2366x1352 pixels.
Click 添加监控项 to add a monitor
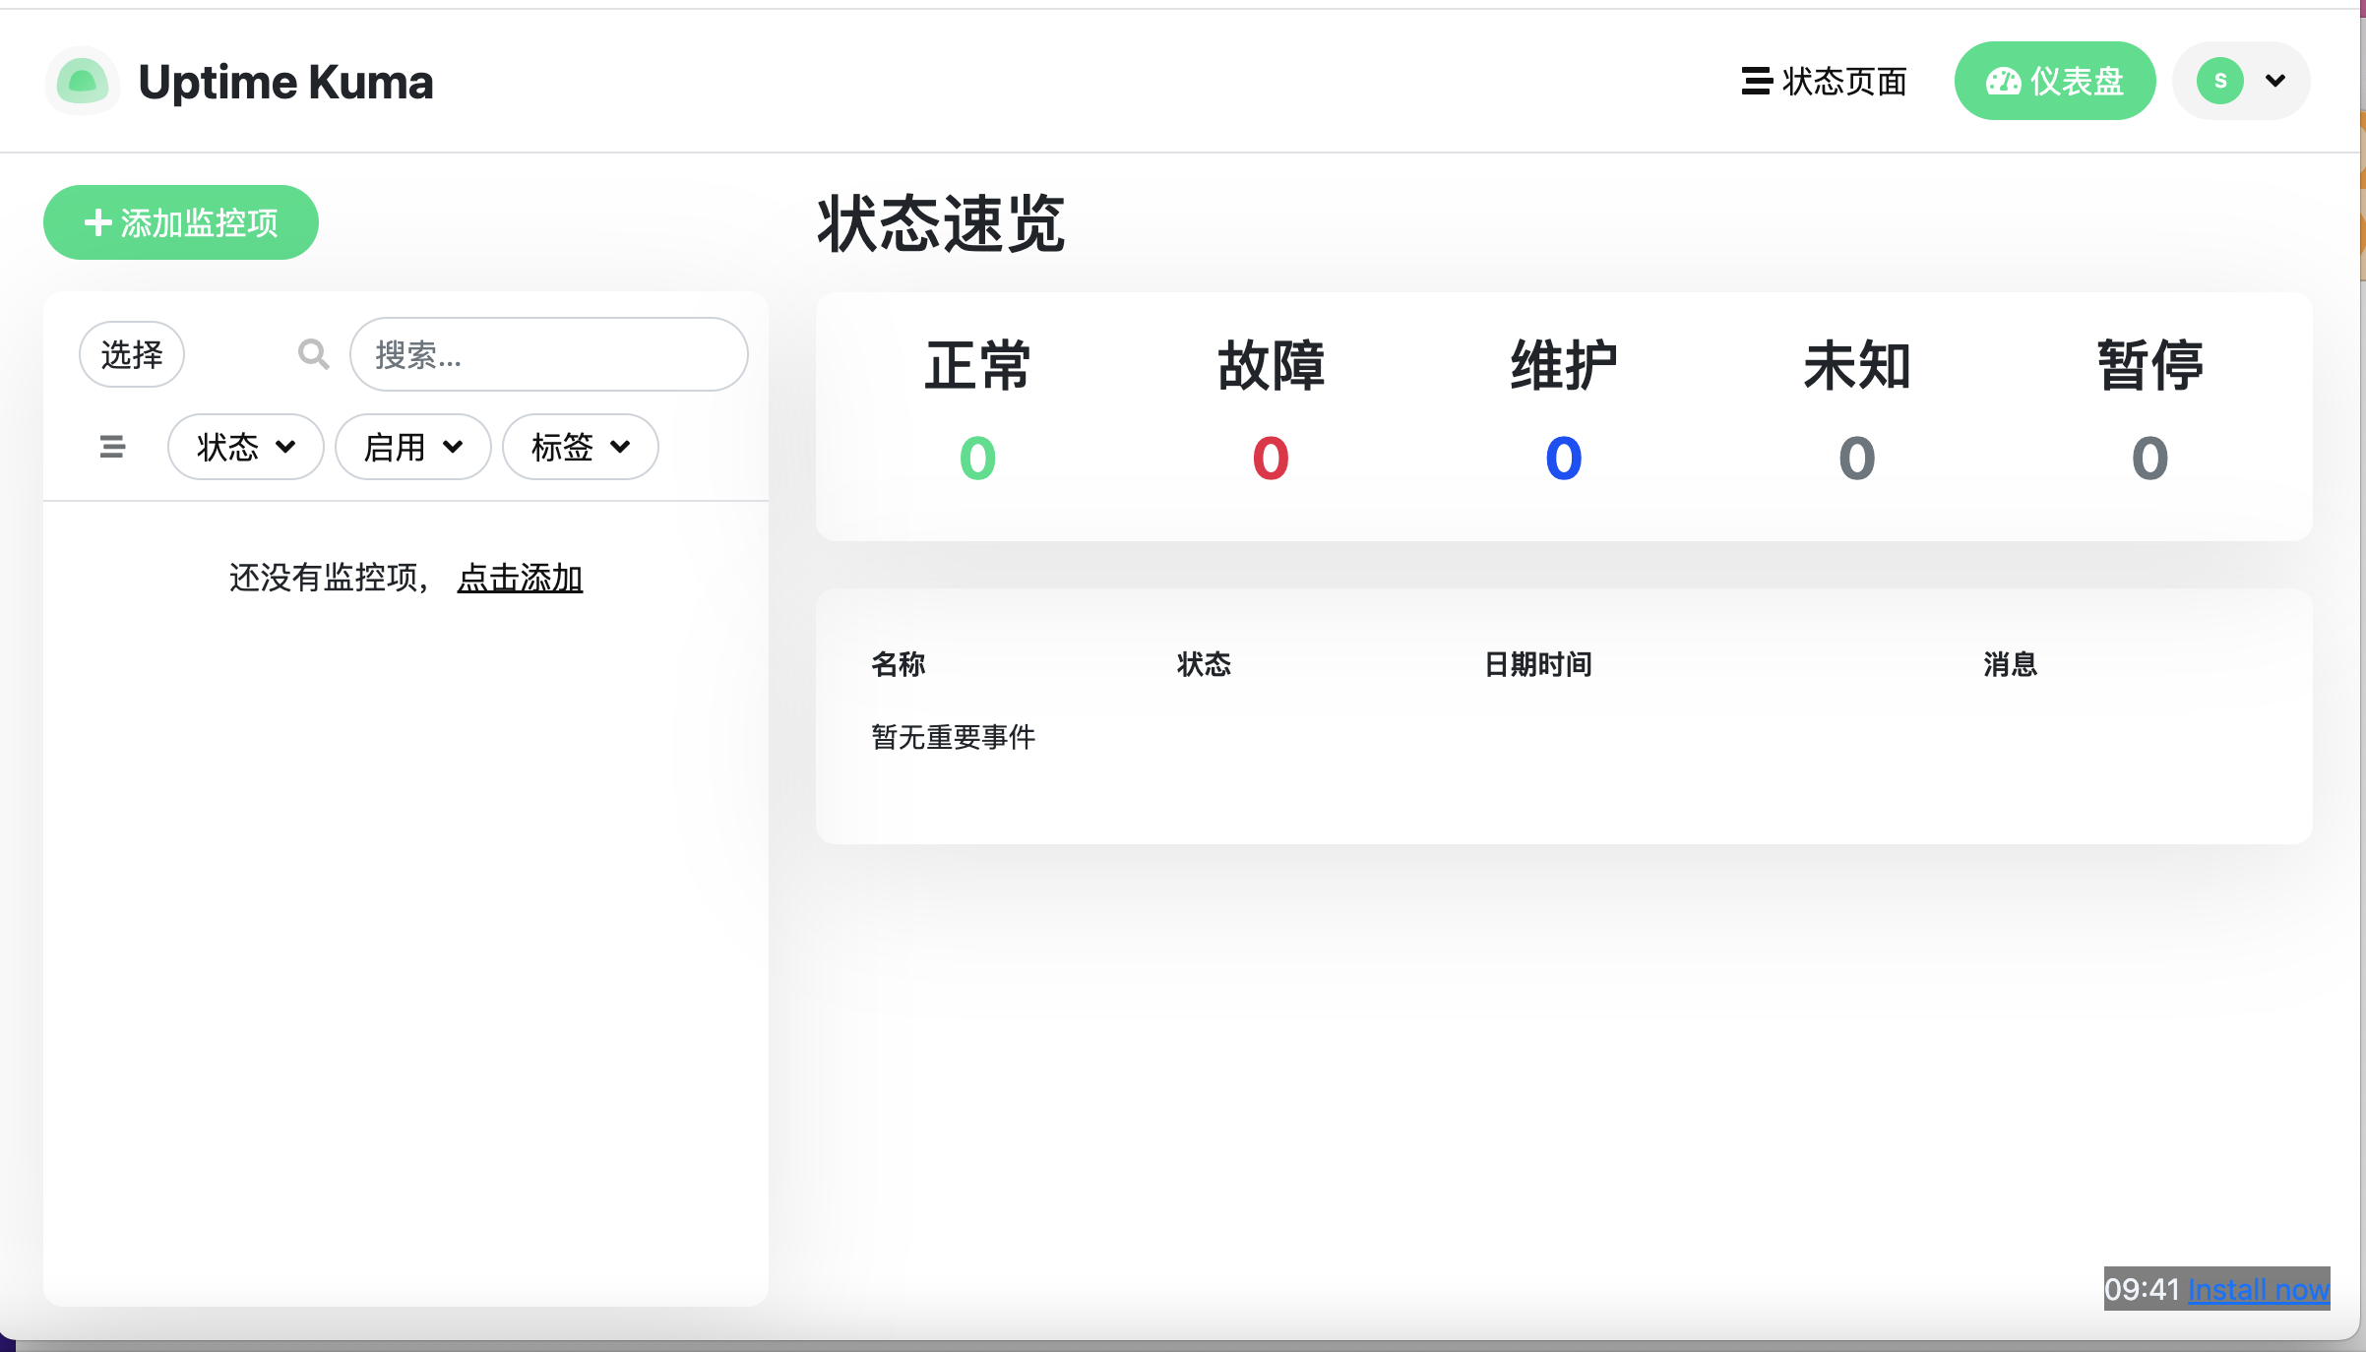[x=181, y=222]
